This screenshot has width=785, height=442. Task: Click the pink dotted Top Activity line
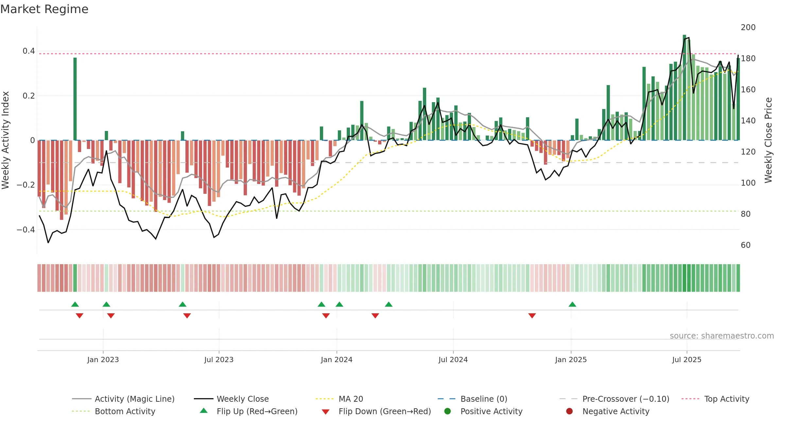point(389,54)
